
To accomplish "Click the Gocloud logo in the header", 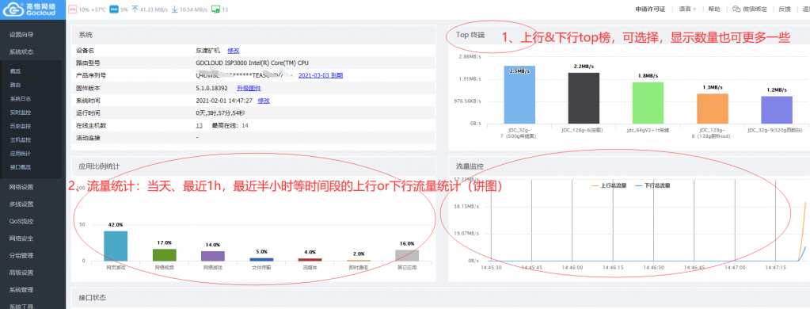I will [x=32, y=10].
